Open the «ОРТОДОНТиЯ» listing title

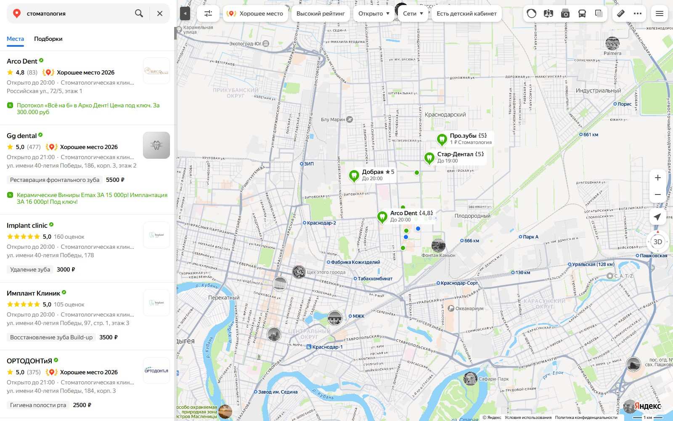pos(29,361)
